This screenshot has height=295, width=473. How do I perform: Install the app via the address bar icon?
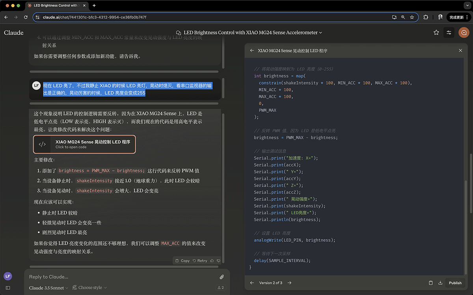click(x=394, y=17)
